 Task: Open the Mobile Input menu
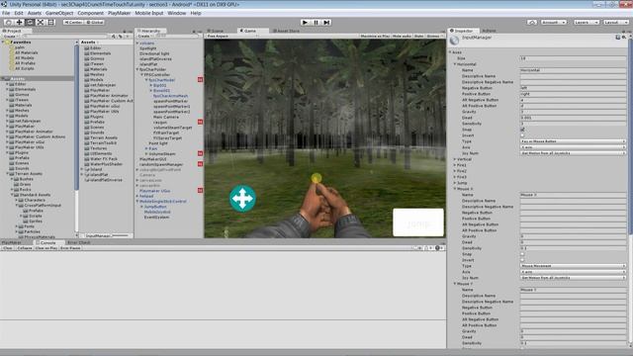tap(149, 13)
